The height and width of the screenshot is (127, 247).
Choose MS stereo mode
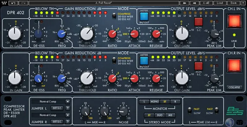tap(170, 115)
